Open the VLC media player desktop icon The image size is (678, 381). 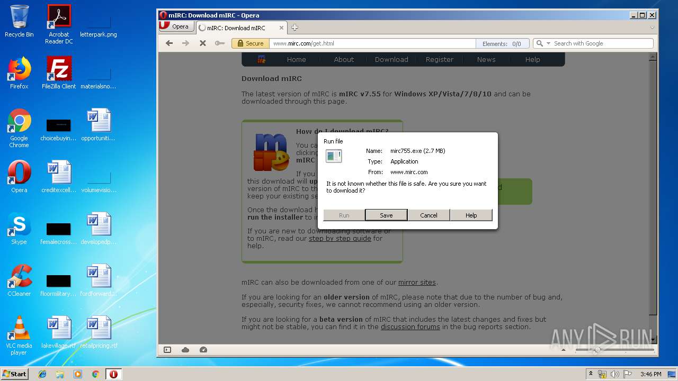[x=19, y=335]
